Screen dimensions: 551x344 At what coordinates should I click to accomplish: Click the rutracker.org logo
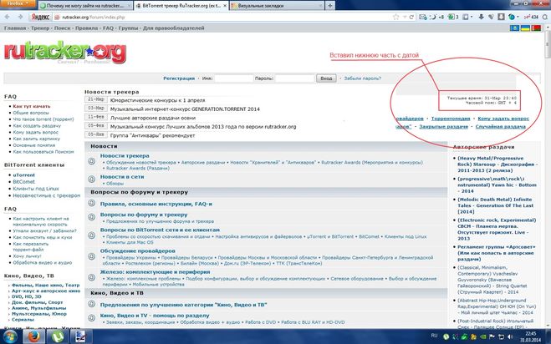(x=65, y=53)
